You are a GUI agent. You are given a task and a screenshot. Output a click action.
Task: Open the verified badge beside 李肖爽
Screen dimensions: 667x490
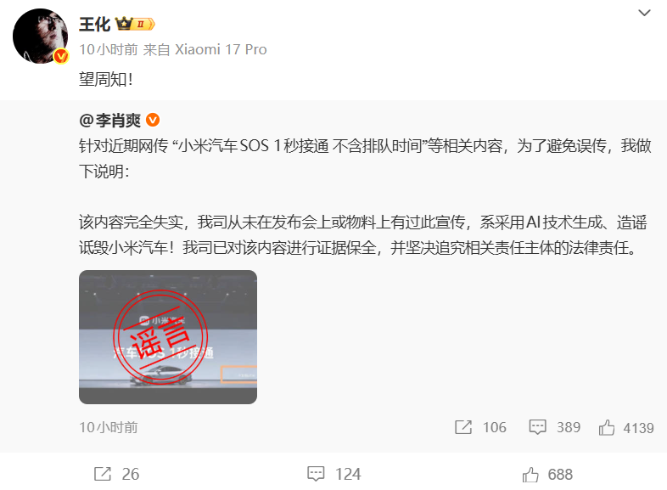153,120
